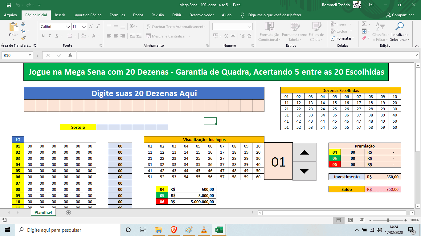Screen dimensions: 421x236
Task: Toggle Underline S formatting
Action: pos(57,36)
